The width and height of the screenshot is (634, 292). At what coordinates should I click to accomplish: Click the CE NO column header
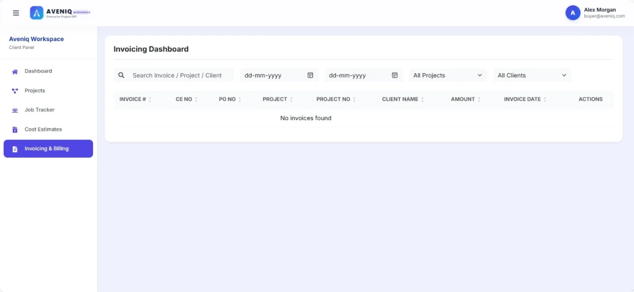pos(184,99)
